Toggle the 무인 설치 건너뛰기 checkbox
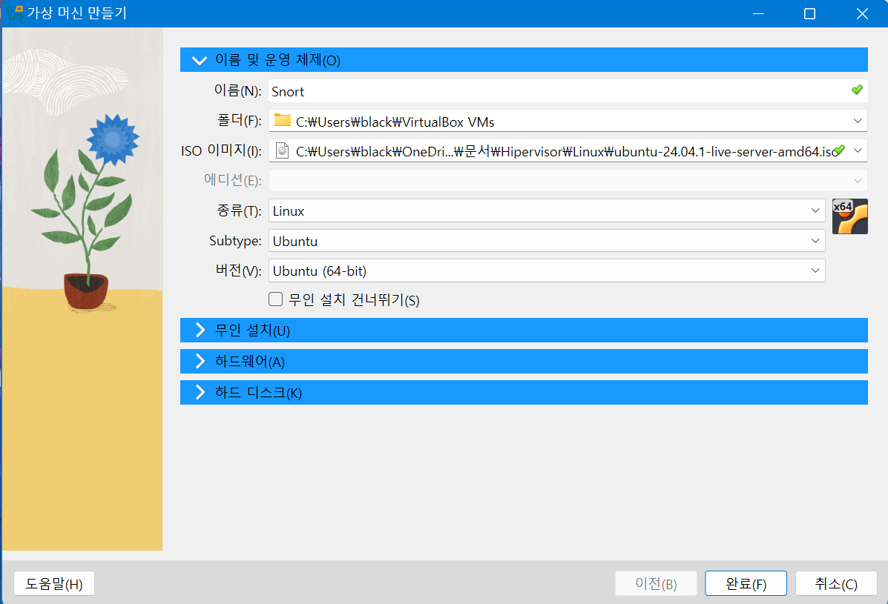This screenshot has height=604, width=888. [x=276, y=299]
